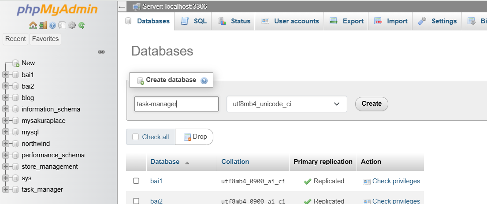Expand the store_management tree node
The image size is (487, 204).
[6, 167]
